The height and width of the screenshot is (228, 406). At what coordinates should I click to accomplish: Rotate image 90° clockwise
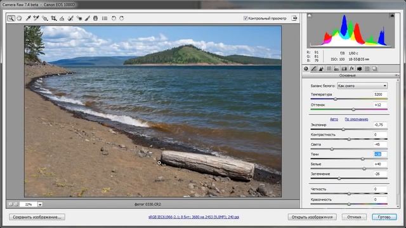tap(122, 18)
